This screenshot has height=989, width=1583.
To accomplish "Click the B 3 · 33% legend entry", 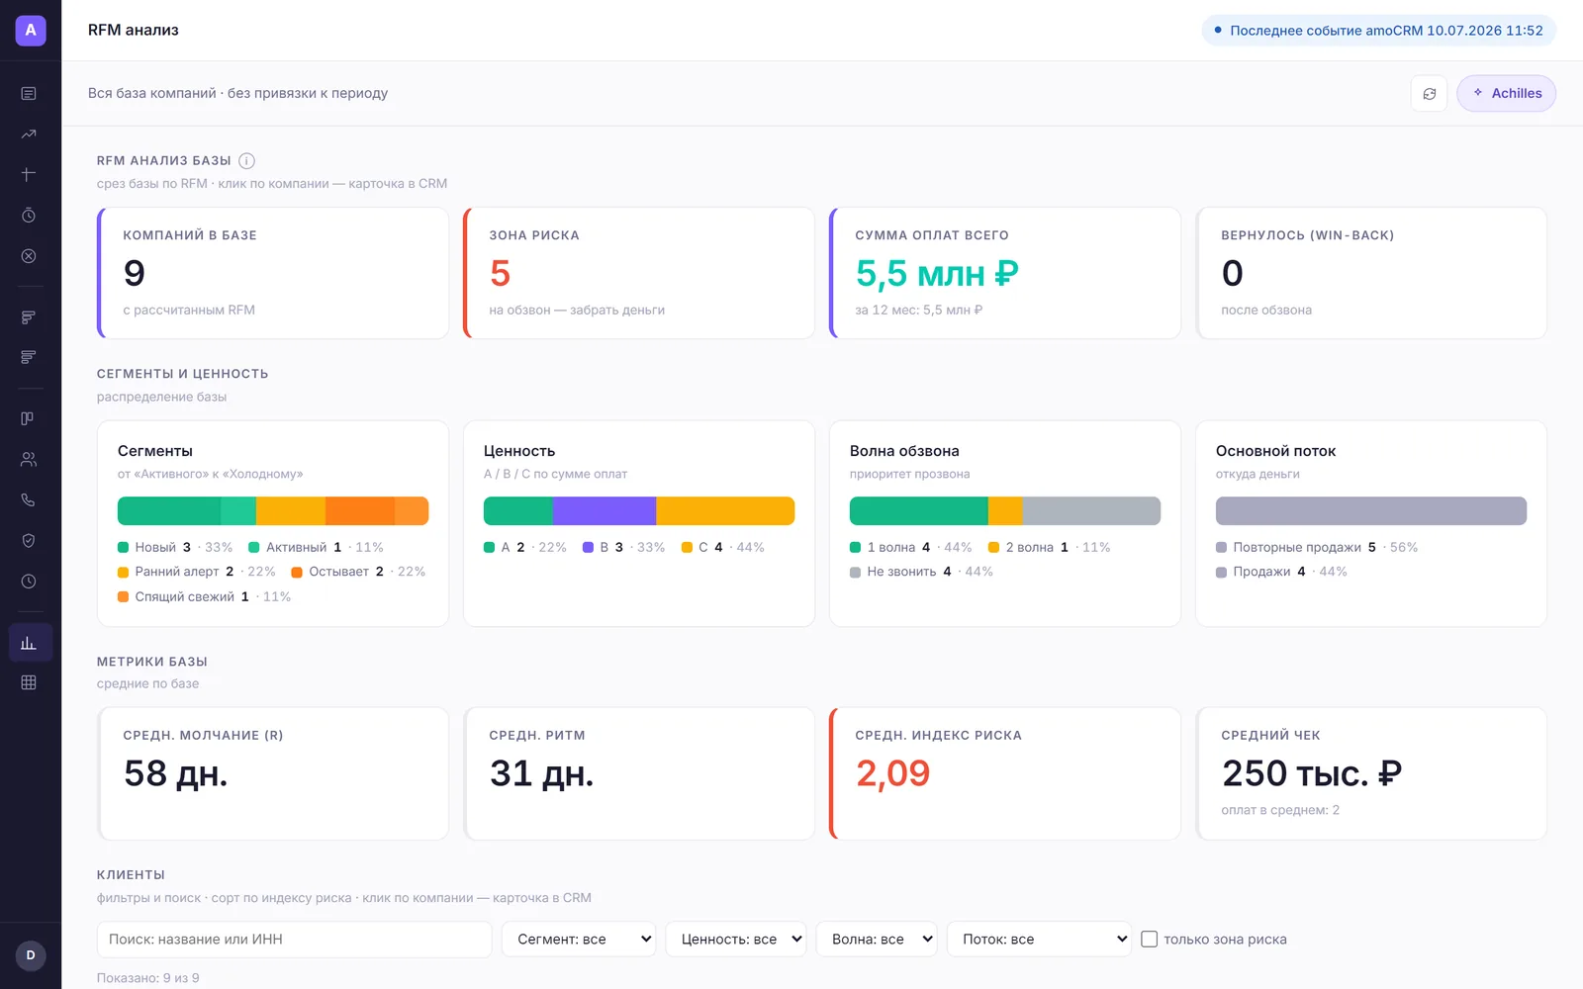I will [x=624, y=547].
